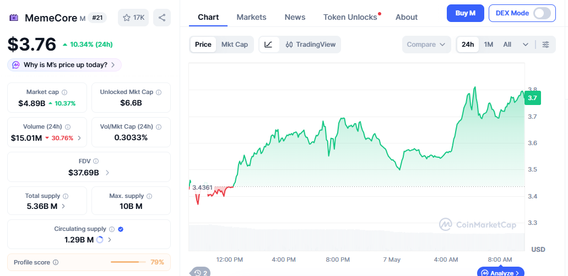Switch to the About tab

[407, 17]
